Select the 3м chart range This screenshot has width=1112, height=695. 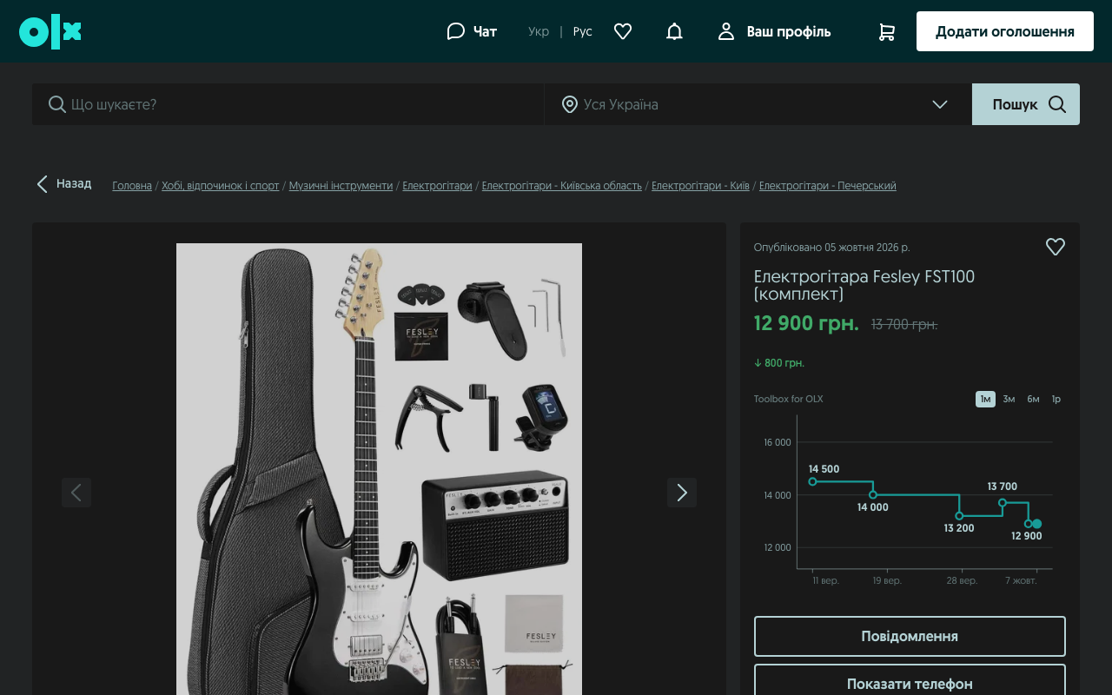1009,399
